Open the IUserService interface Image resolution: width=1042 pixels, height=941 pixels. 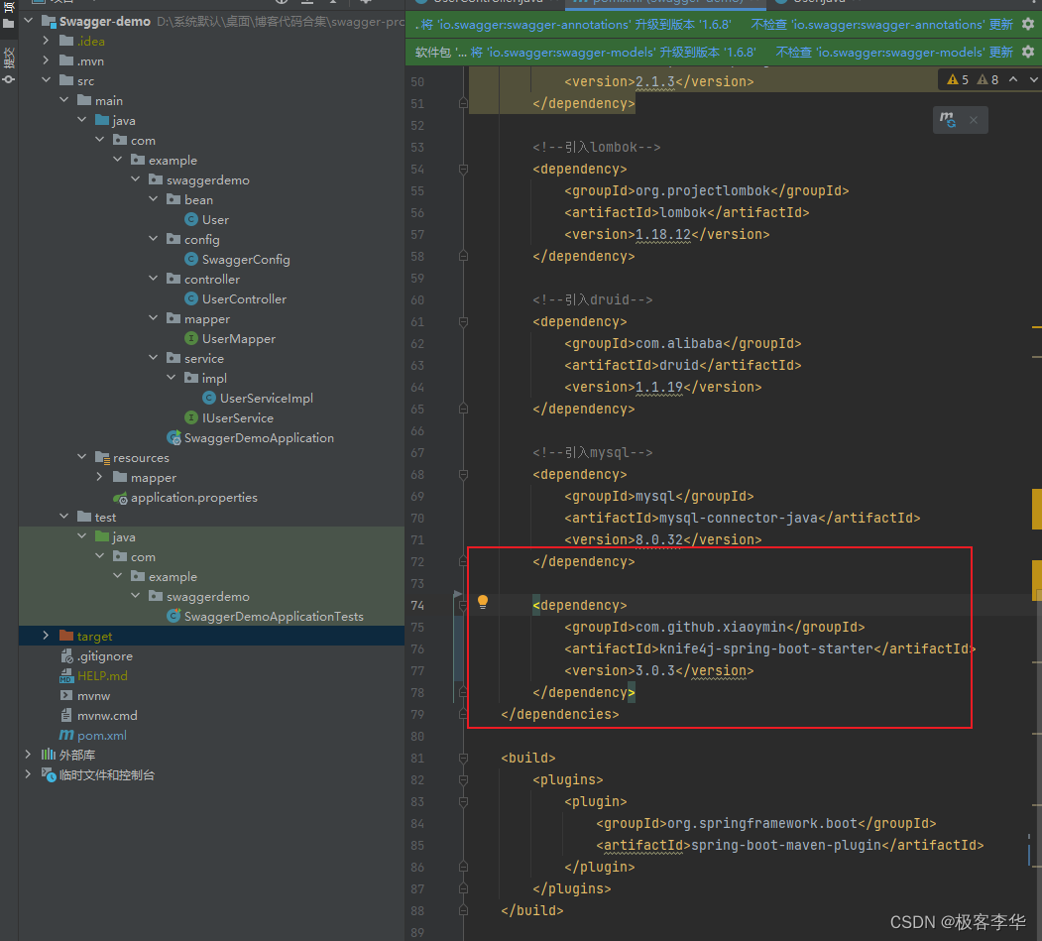coord(237,418)
